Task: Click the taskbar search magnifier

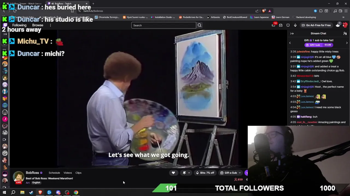Action: pyautogui.click(x=13, y=192)
